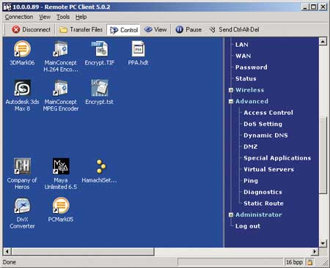Expand the Administrator tree node
This screenshot has height=268, width=330.
click(231, 215)
